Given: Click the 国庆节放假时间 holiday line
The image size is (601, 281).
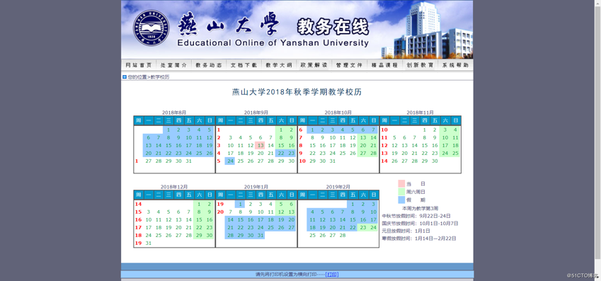Looking at the screenshot, I should (x=420, y=224).
